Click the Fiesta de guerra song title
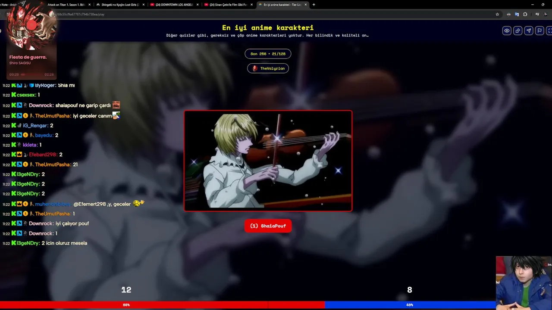Screen dimensions: 552x310 [x=28, y=57]
